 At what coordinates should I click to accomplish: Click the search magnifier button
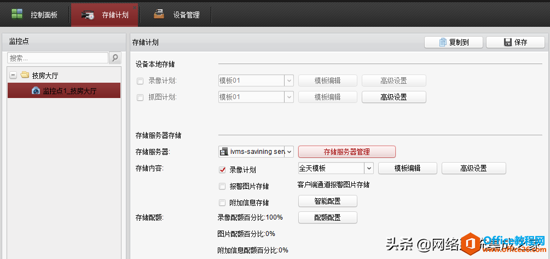coord(115,58)
